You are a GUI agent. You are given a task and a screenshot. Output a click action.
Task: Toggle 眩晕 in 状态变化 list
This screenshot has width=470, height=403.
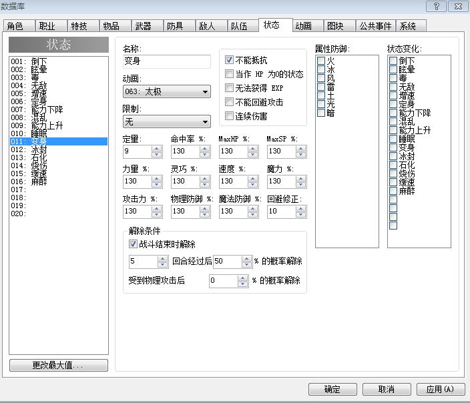pyautogui.click(x=393, y=69)
